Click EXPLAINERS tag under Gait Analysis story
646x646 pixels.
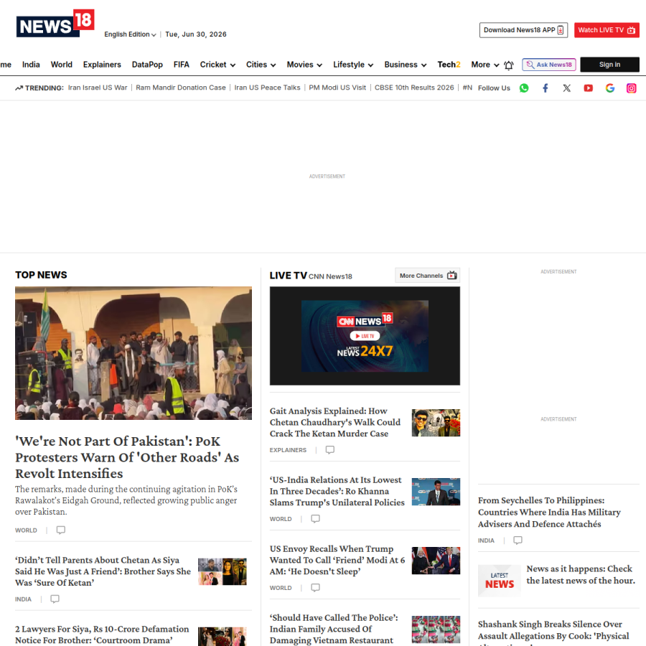(x=288, y=450)
